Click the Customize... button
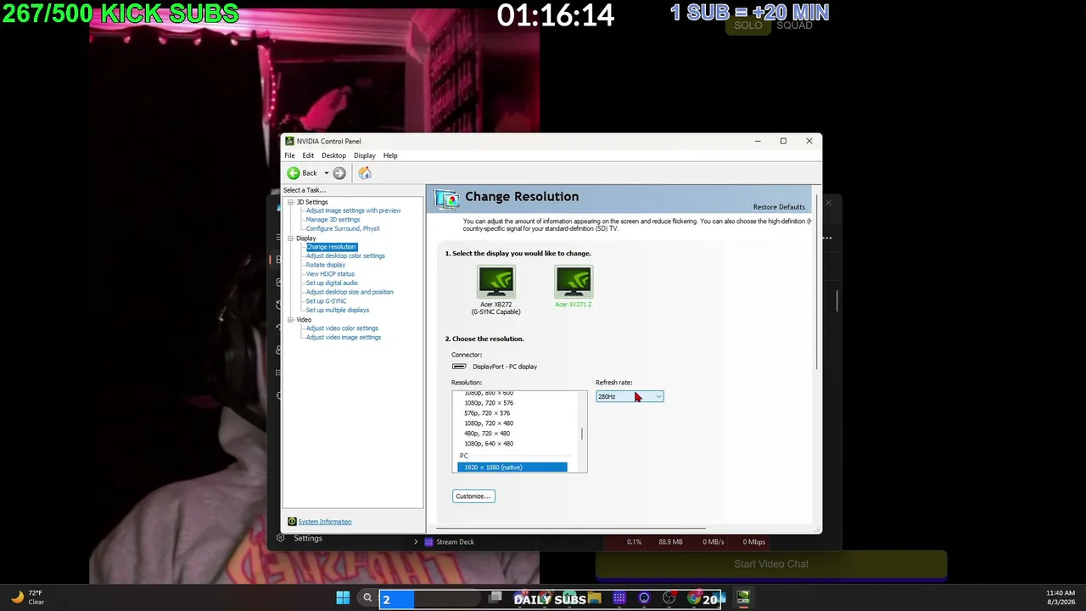1086x611 pixels. pyautogui.click(x=473, y=496)
